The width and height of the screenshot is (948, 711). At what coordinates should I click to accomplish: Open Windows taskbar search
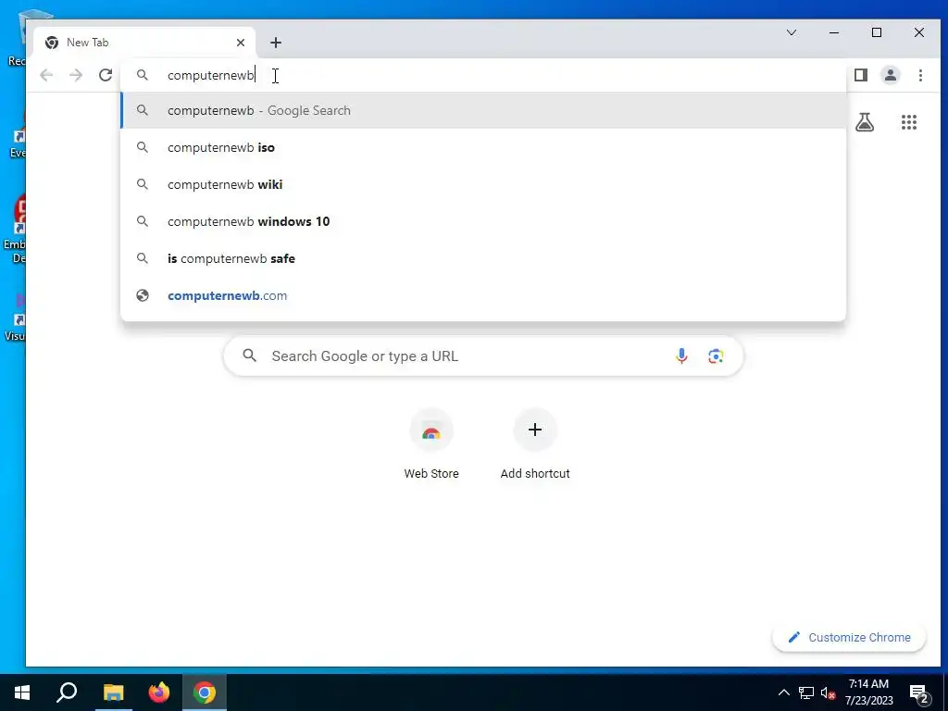(x=67, y=692)
